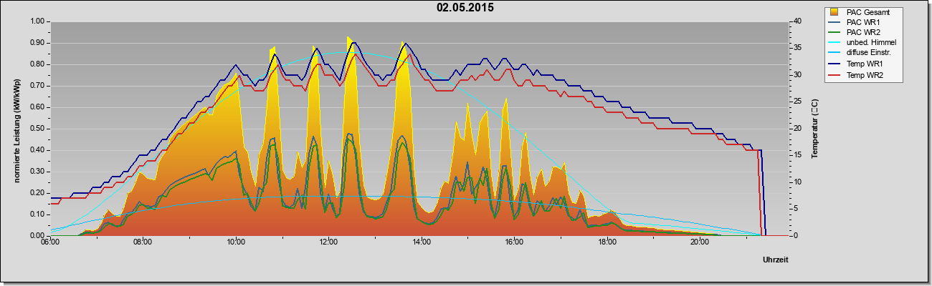Screen dimensions: 932x286
Task: Click the 16:00 time axis label
Action: [x=514, y=242]
